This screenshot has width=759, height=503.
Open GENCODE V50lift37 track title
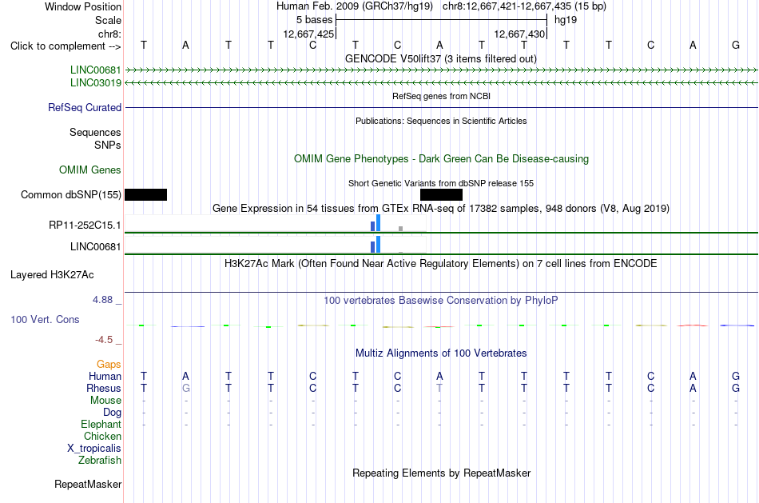pos(440,58)
